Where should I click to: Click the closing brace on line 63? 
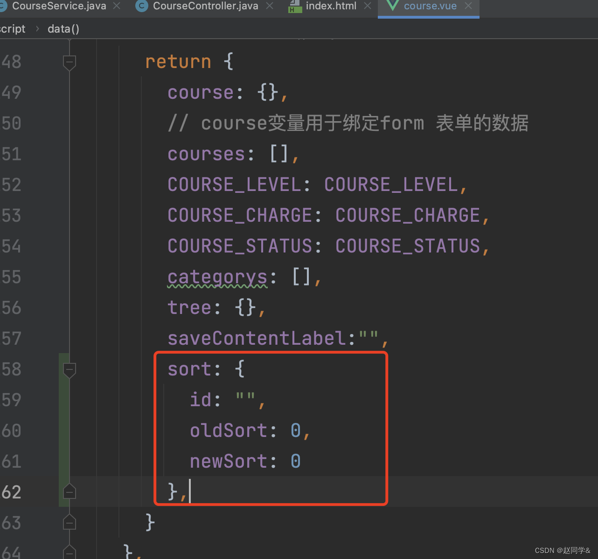(150, 523)
